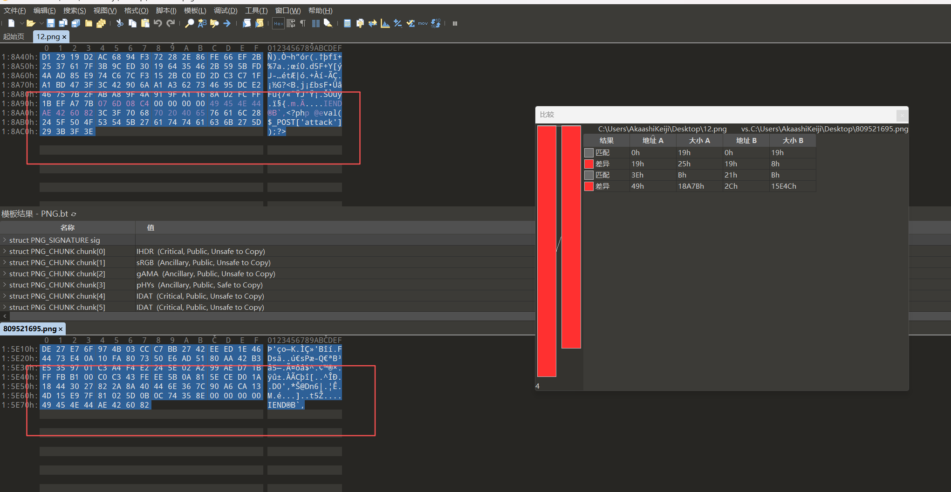
Task: Click the 结果 column header
Action: click(x=606, y=140)
